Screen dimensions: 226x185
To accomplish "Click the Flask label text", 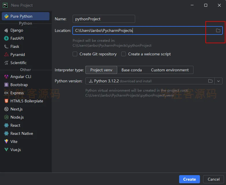I will click(x=15, y=46).
